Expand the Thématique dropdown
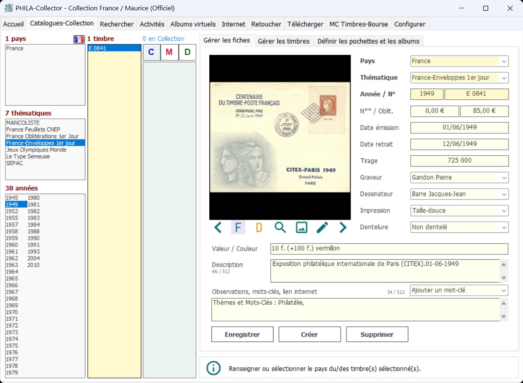This screenshot has height=383, width=523. [504, 78]
